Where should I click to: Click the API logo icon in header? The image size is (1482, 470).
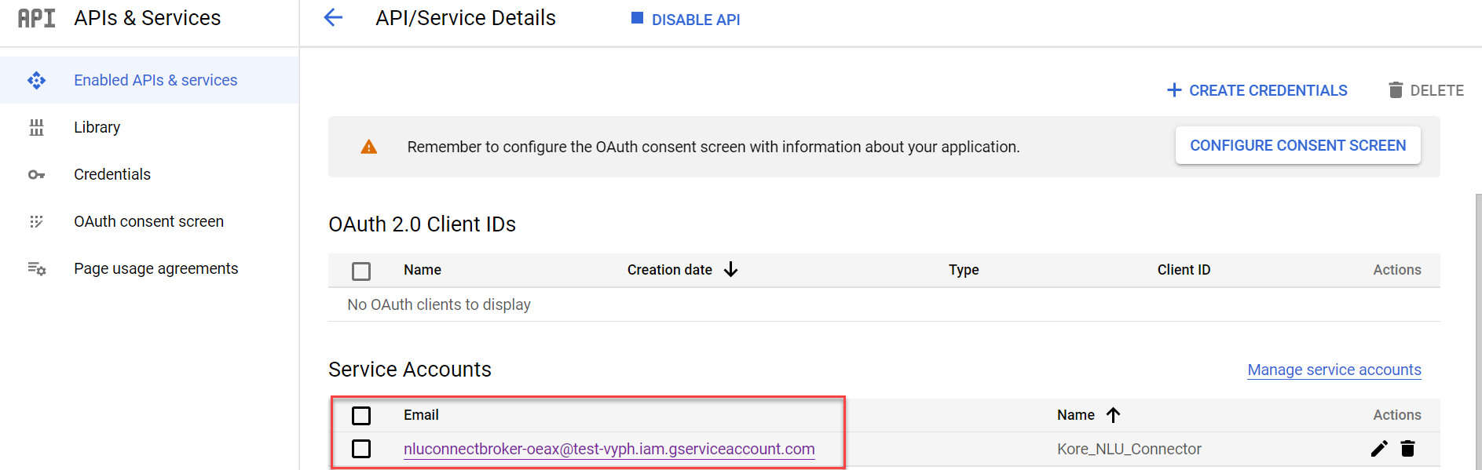pos(36,18)
